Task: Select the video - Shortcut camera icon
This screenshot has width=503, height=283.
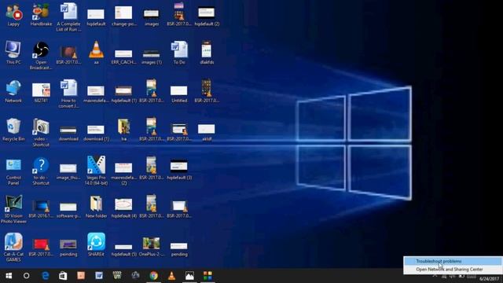Action: (x=41, y=133)
